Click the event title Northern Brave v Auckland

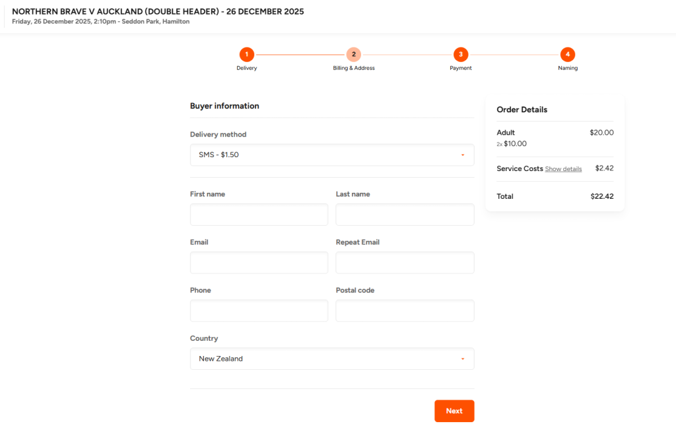point(158,12)
